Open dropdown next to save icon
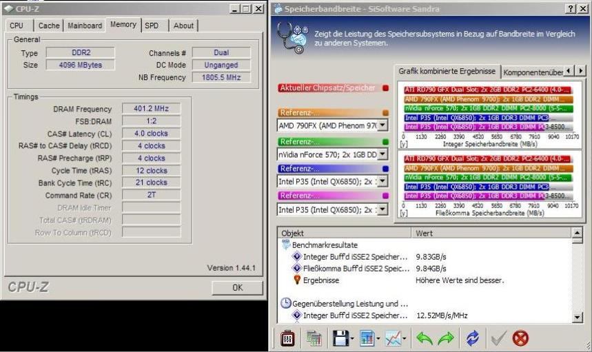This screenshot has height=352, width=592. 352,339
